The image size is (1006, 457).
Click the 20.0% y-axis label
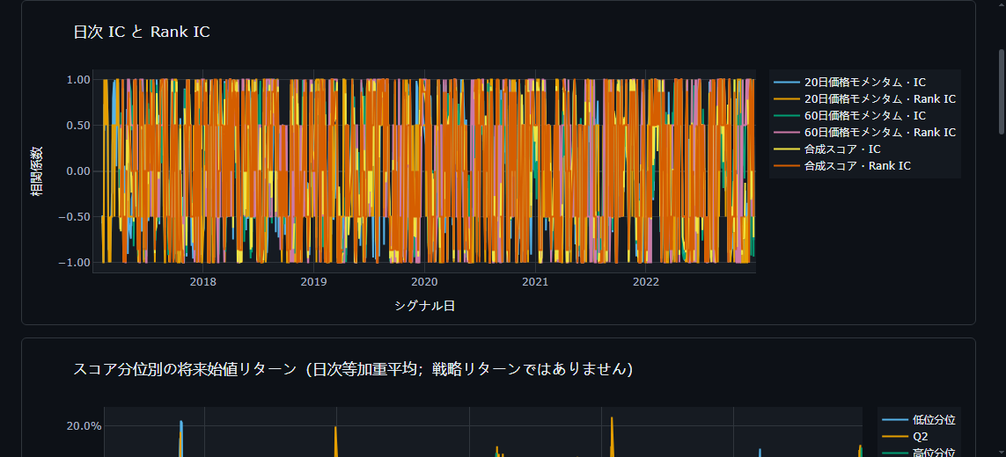pos(84,426)
